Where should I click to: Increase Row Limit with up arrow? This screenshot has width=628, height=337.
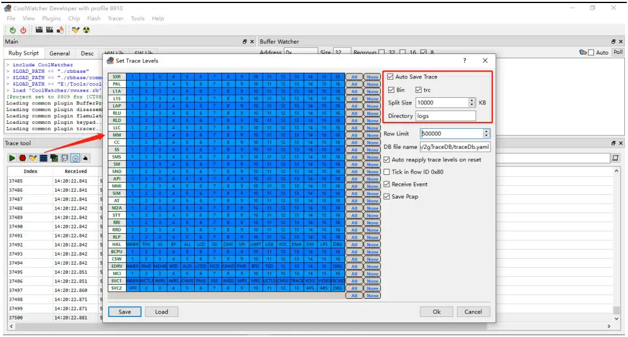pyautogui.click(x=486, y=132)
